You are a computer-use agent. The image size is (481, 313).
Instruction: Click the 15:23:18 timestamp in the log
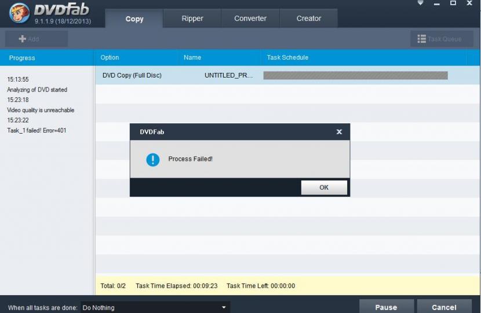tap(18, 100)
